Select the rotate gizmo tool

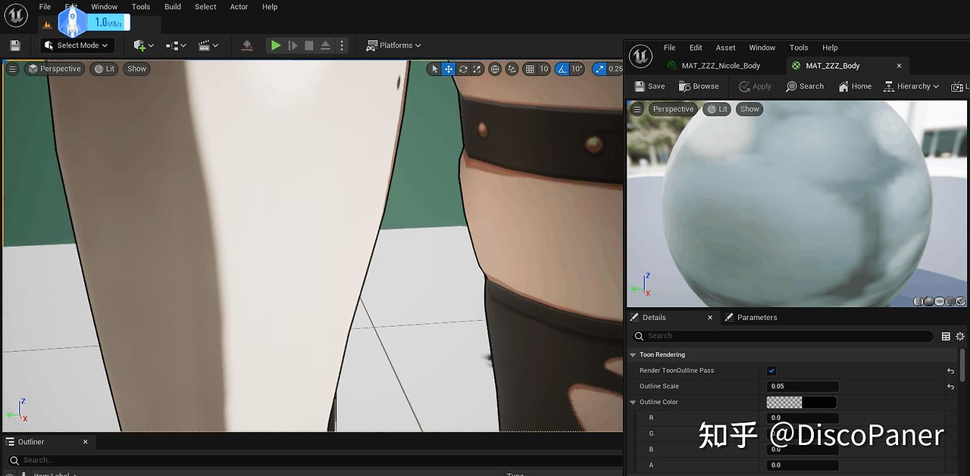point(463,69)
